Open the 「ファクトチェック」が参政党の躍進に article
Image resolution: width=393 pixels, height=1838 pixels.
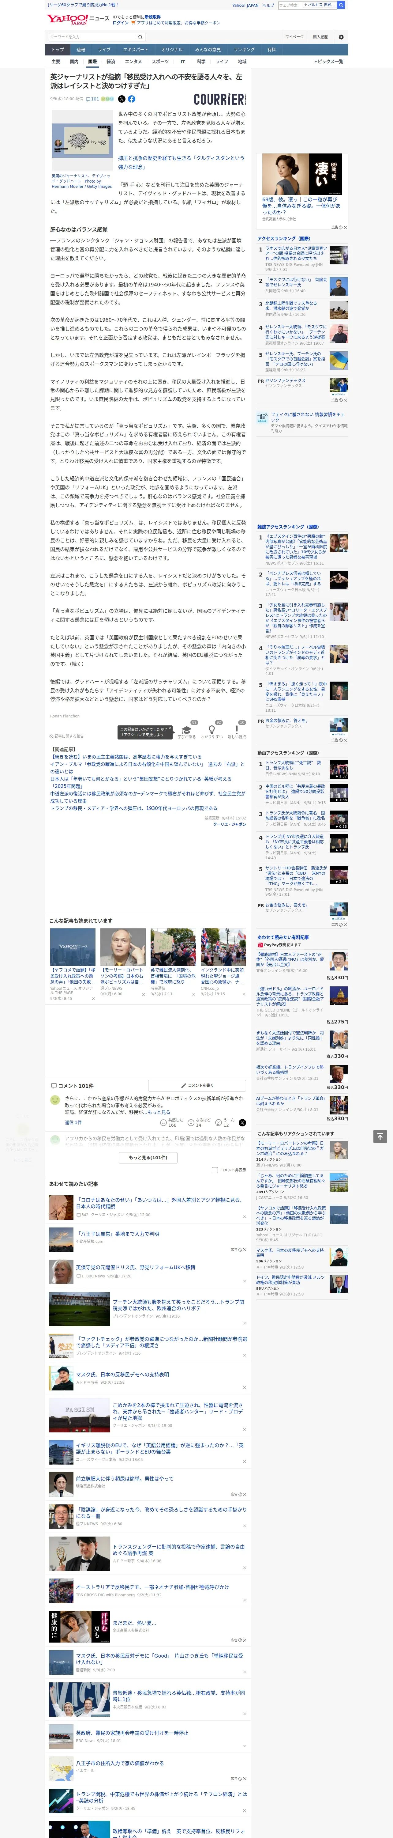[162, 1342]
